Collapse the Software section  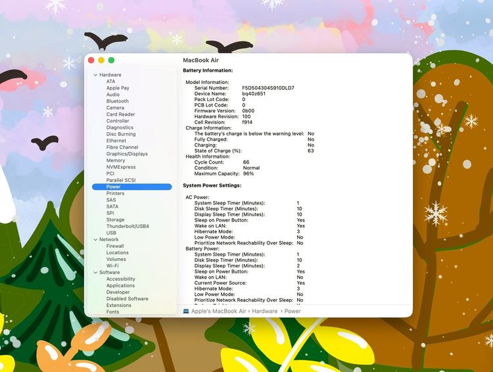[95, 272]
